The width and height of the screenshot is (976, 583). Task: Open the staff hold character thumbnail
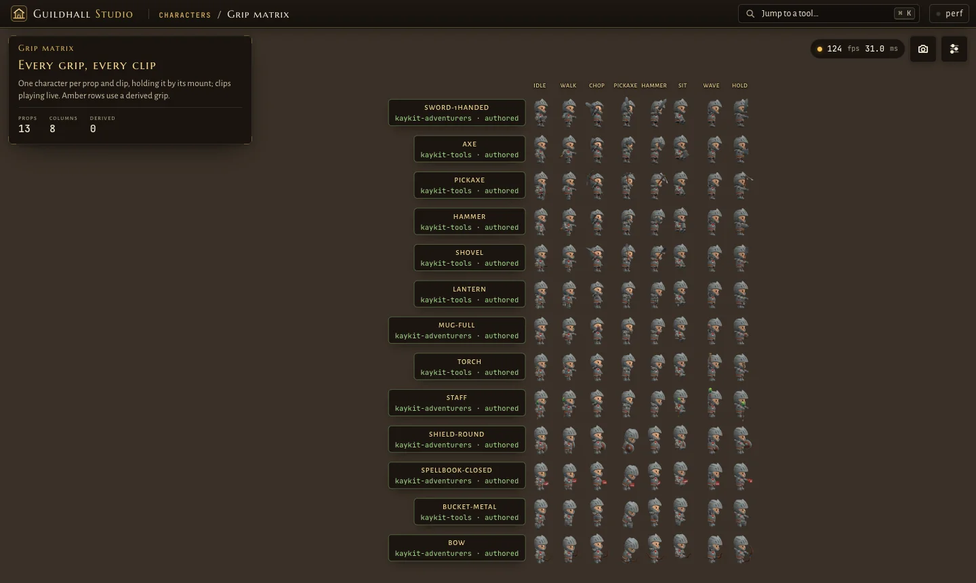click(741, 403)
